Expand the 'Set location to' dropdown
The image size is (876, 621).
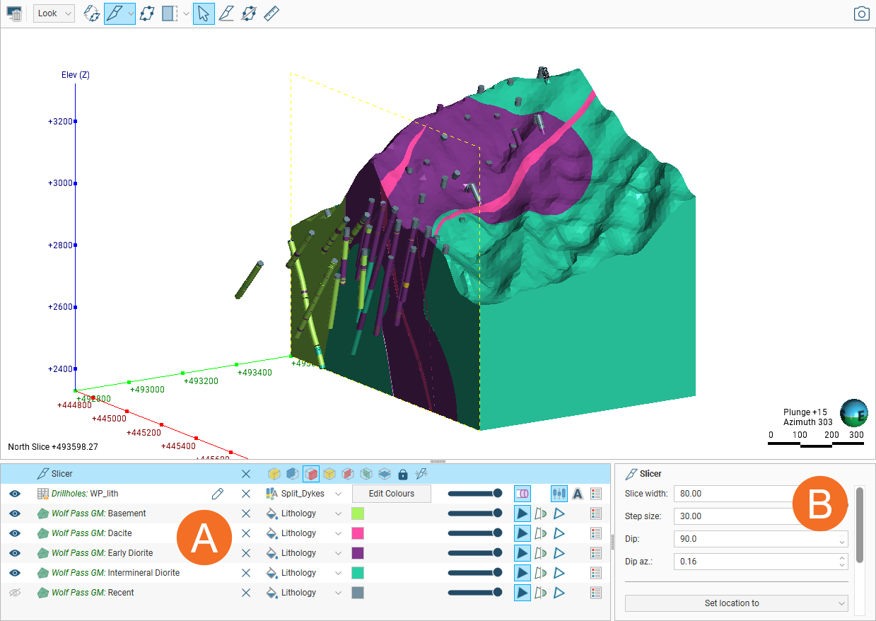[x=736, y=603]
